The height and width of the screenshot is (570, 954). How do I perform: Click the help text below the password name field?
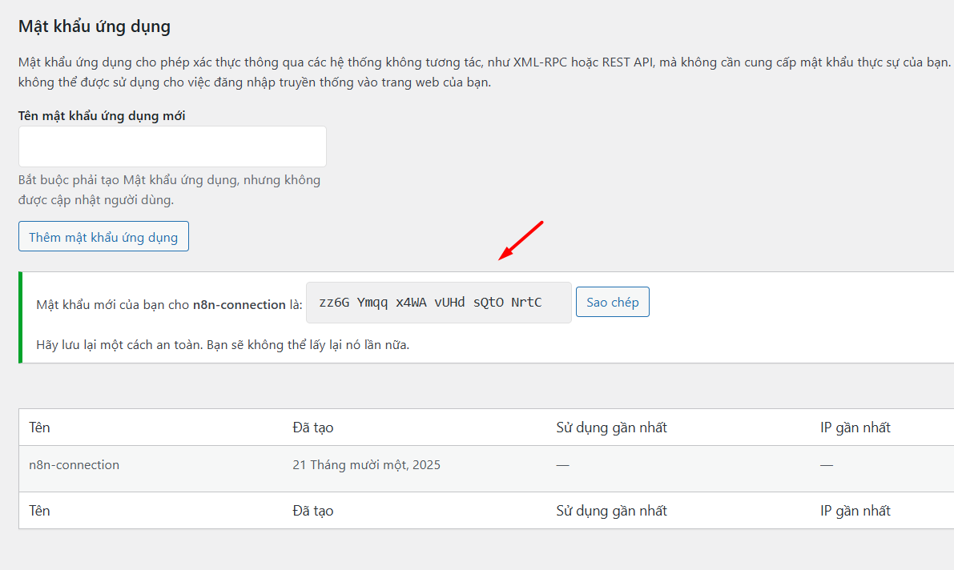point(169,189)
